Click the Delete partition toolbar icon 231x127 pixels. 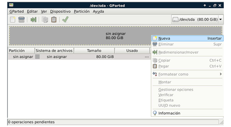(22, 19)
